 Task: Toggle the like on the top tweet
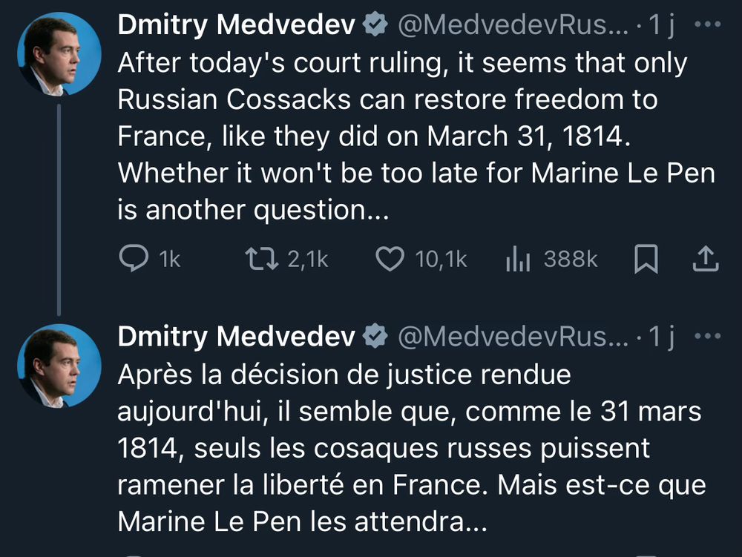389,259
